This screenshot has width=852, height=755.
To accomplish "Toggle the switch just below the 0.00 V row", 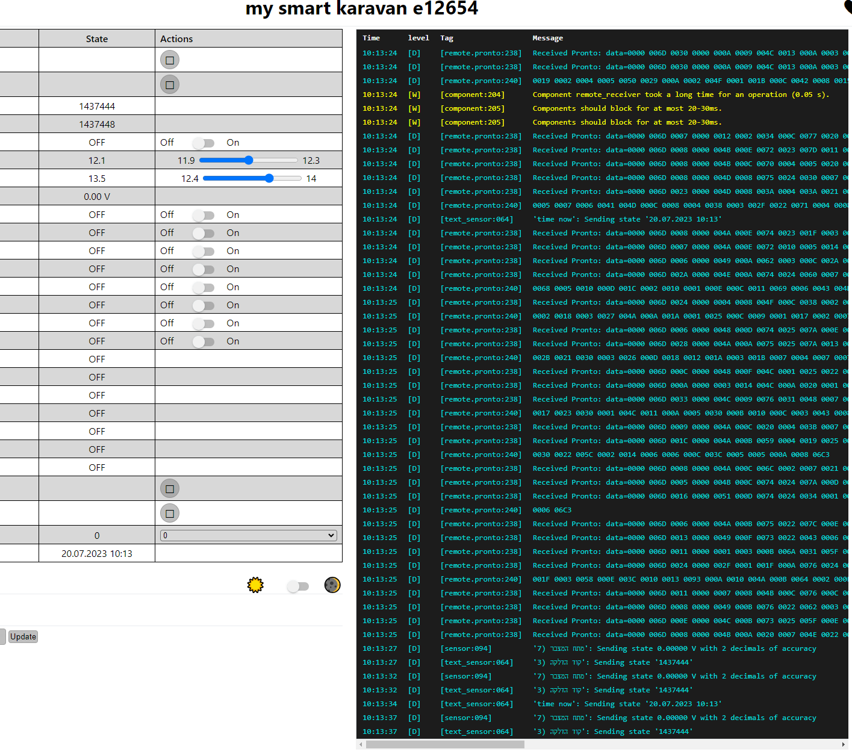I will click(x=204, y=216).
